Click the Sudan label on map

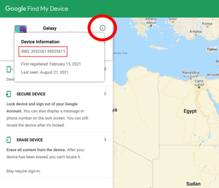tap(193, 184)
